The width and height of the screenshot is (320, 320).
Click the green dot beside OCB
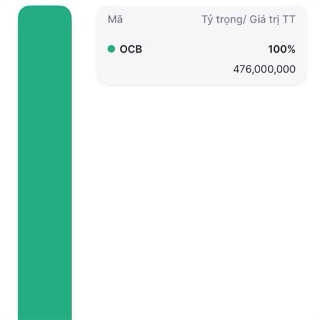(x=111, y=49)
